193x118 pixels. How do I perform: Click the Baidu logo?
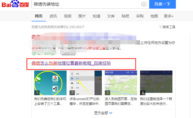click(15, 4)
